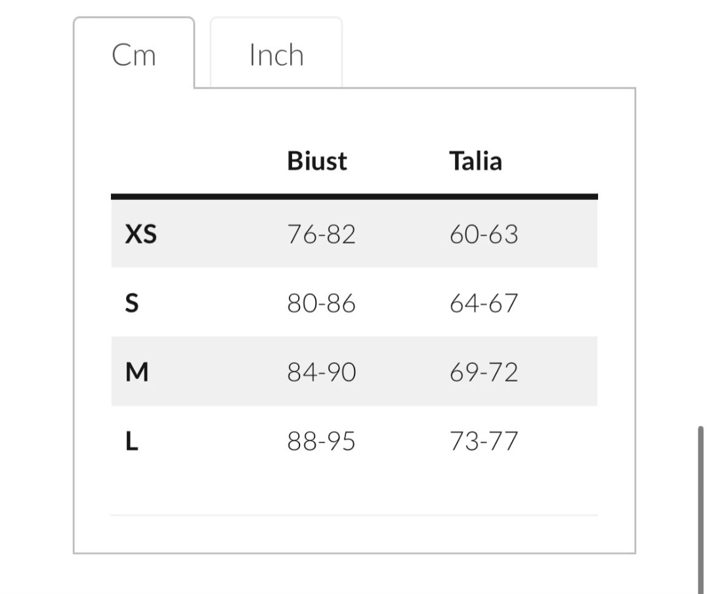Image resolution: width=709 pixels, height=594 pixels.
Task: Click the 69-72 waist value
Action: tap(484, 372)
